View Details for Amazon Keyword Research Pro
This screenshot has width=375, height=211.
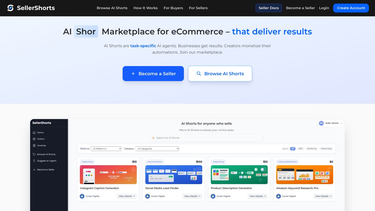click(x=323, y=196)
